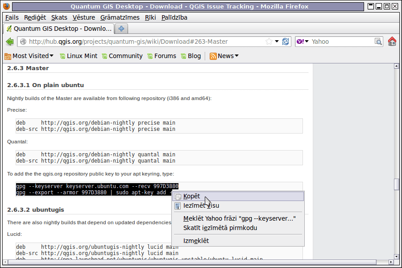The height and width of the screenshot is (268, 402).
Task: Click the green Back arrow button
Action: pyautogui.click(x=10, y=42)
